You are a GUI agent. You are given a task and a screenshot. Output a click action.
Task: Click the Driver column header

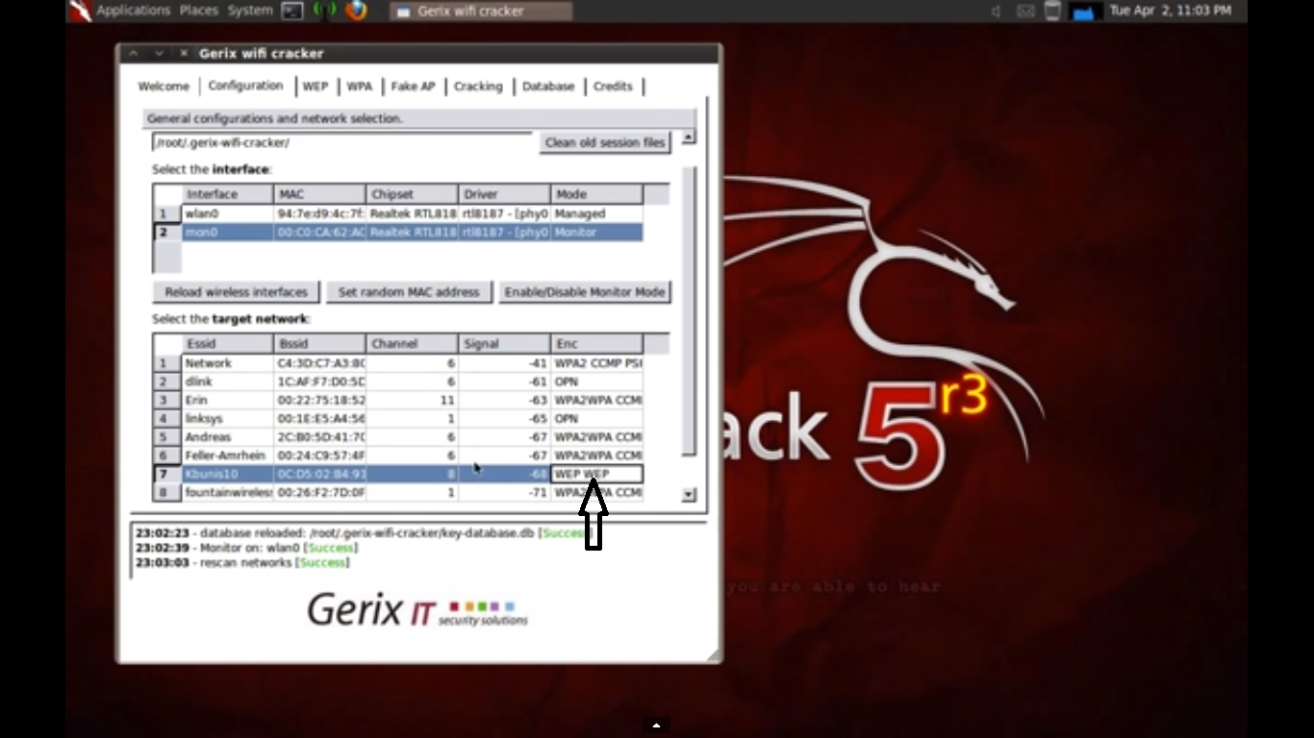(x=504, y=194)
